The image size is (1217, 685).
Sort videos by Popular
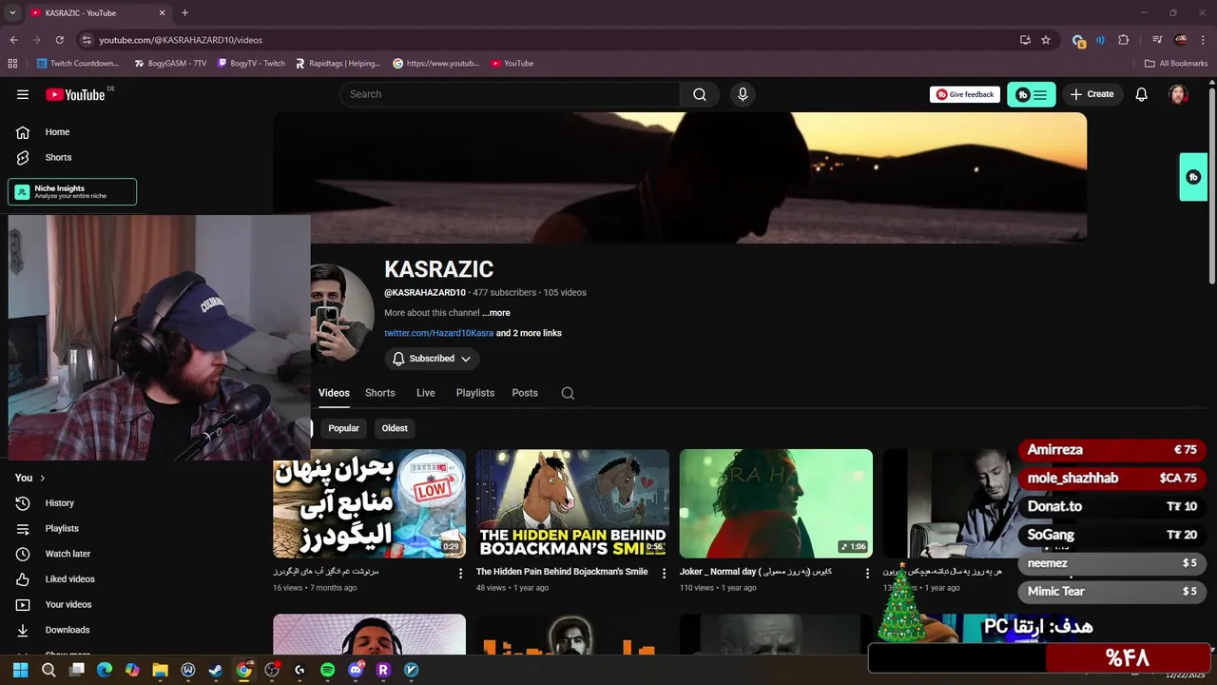pyautogui.click(x=343, y=428)
